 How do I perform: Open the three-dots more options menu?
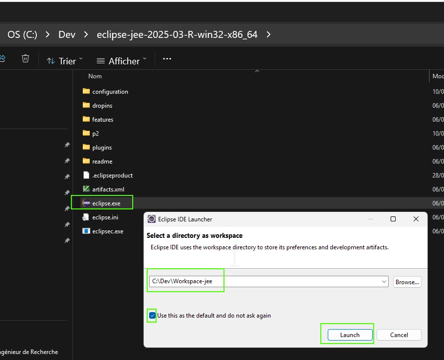click(167, 58)
